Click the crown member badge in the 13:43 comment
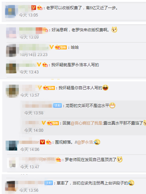 point(45,65)
